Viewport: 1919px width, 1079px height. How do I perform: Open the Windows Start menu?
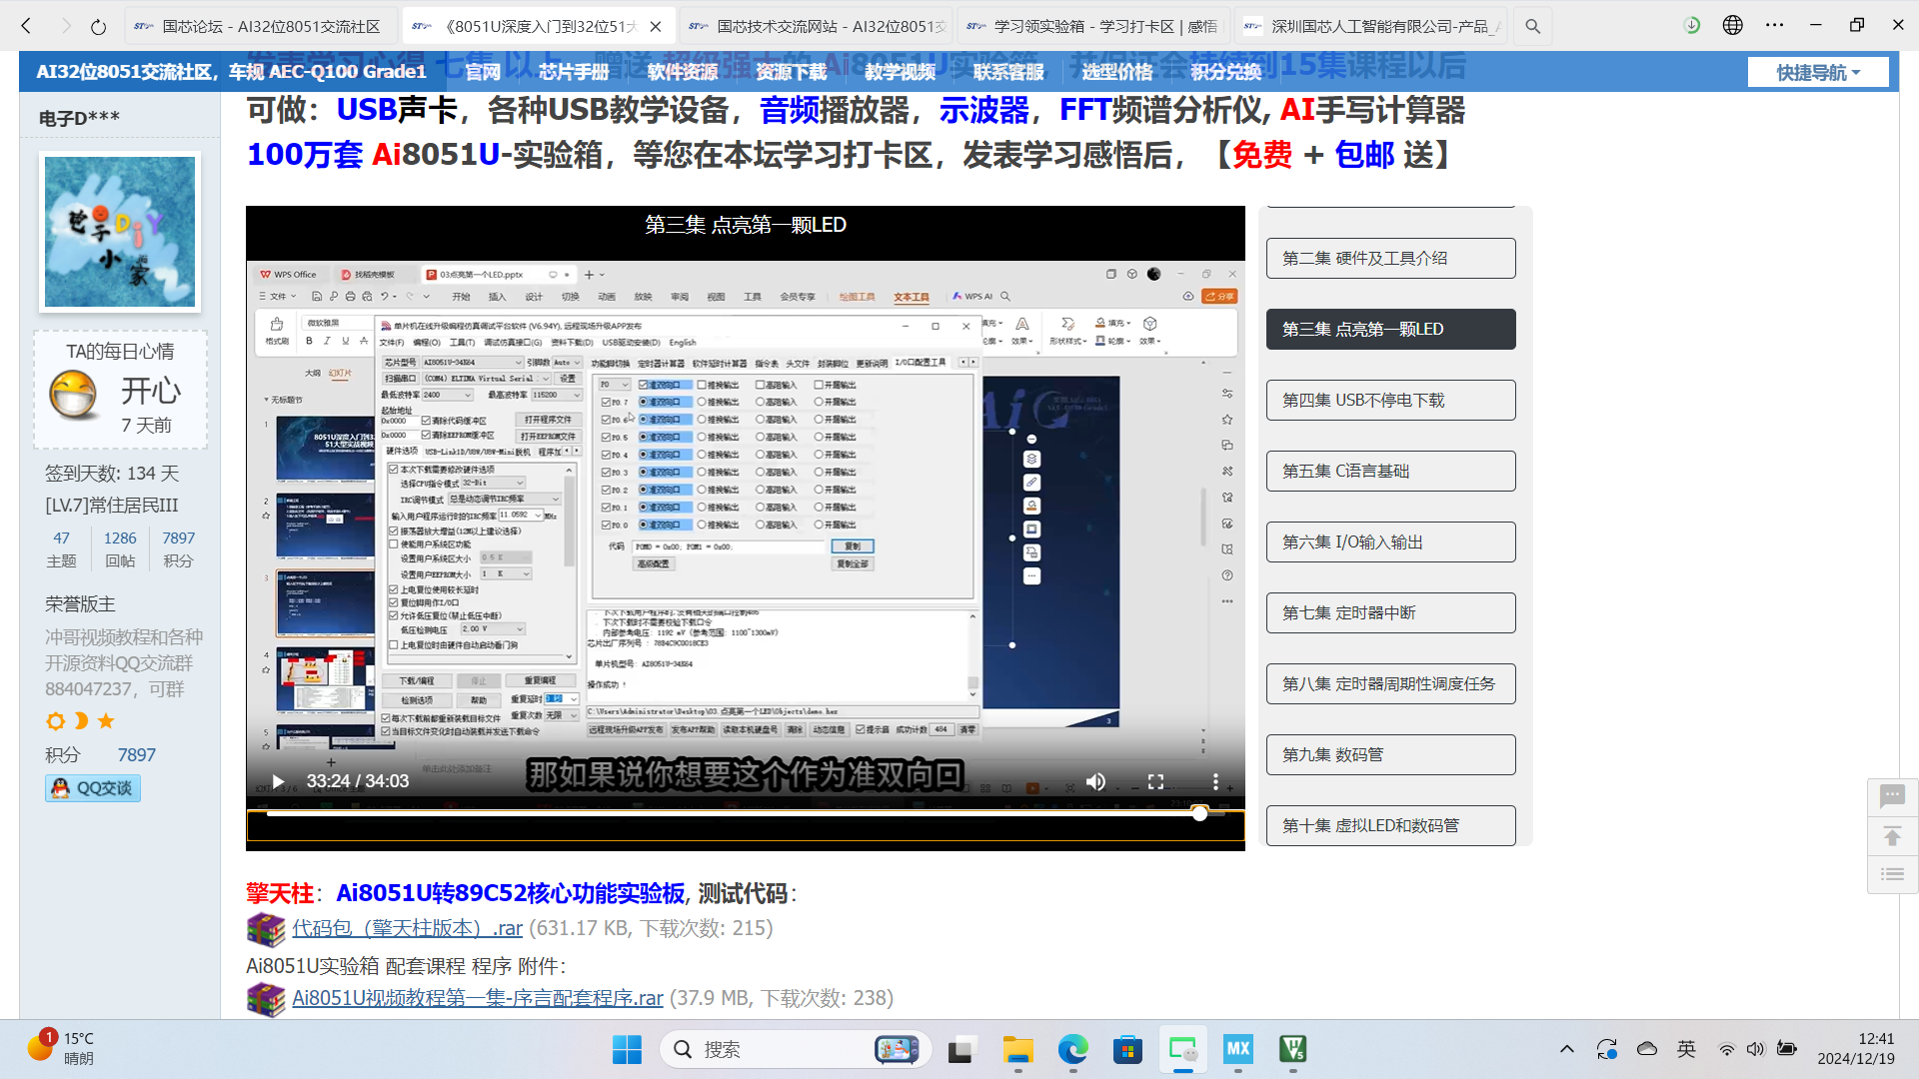tap(627, 1049)
